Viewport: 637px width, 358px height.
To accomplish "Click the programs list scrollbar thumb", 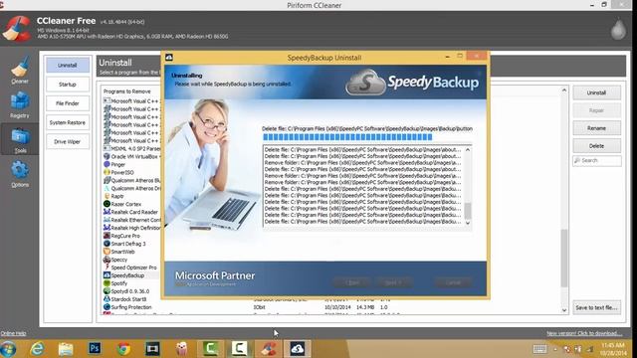I will (564, 258).
